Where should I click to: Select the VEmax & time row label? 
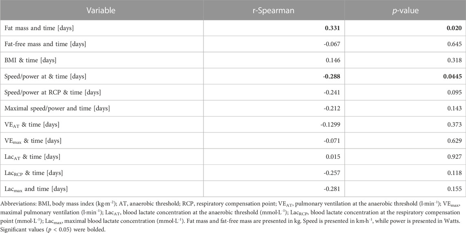pos(33,140)
